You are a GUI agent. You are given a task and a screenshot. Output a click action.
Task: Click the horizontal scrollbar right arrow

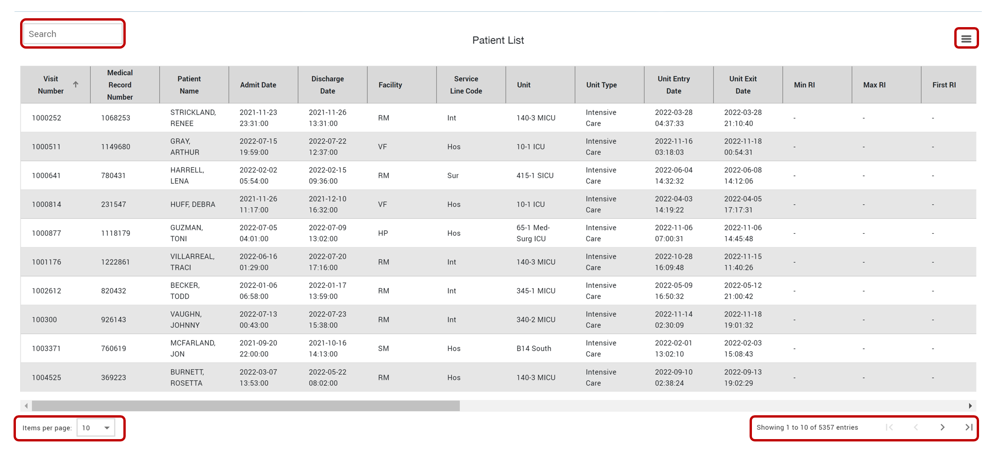970,406
